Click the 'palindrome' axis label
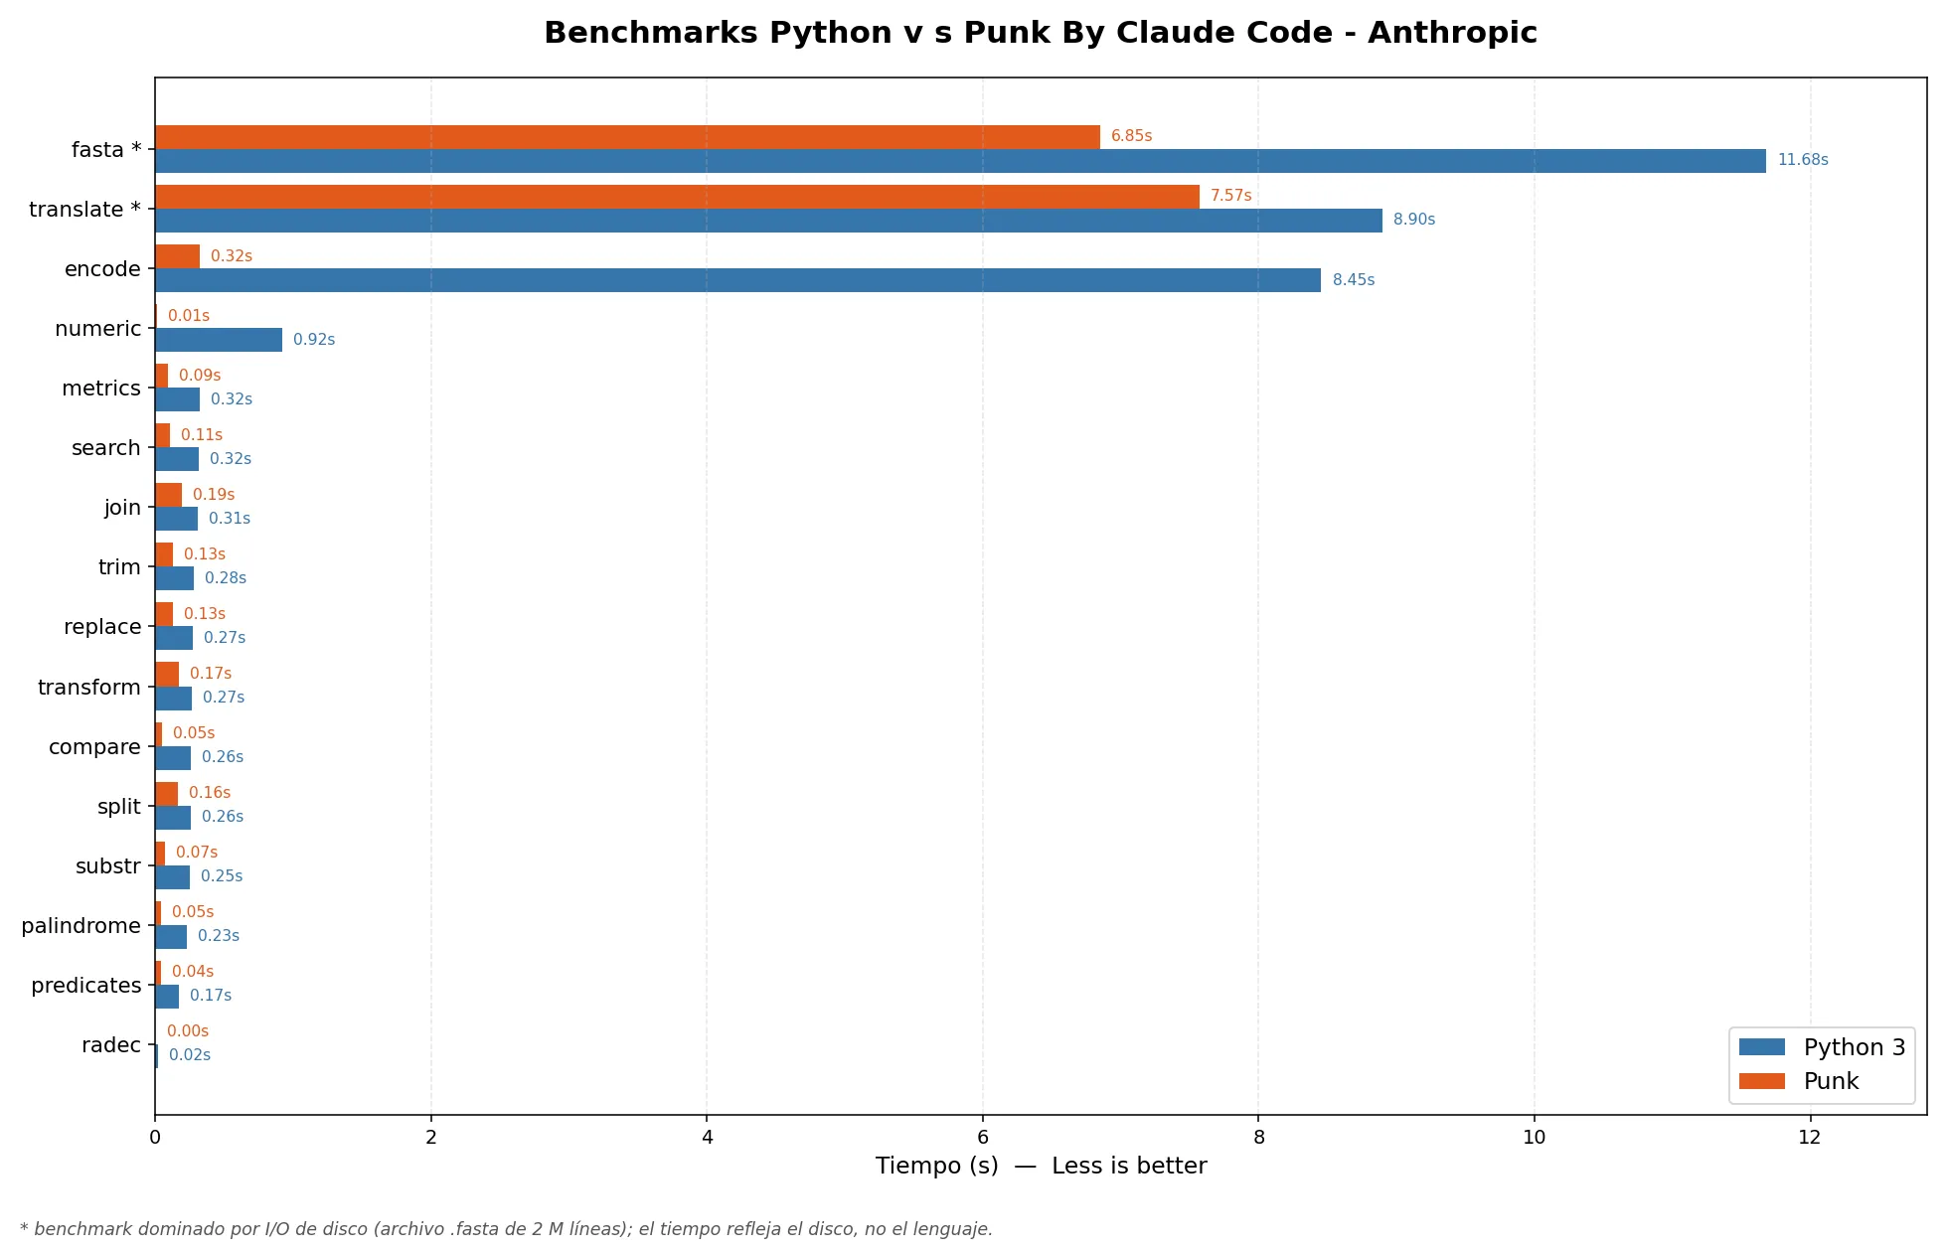Viewport: 1948px width, 1252px height. [x=81, y=926]
